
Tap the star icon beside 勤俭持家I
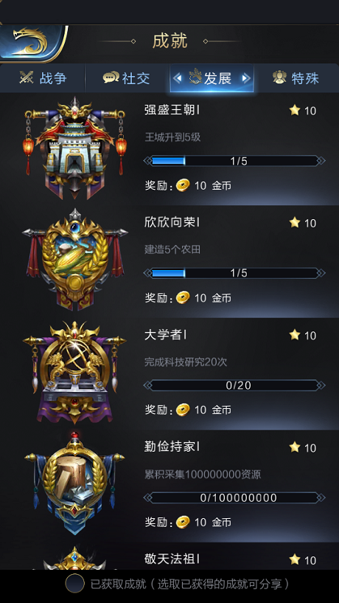[x=295, y=447]
